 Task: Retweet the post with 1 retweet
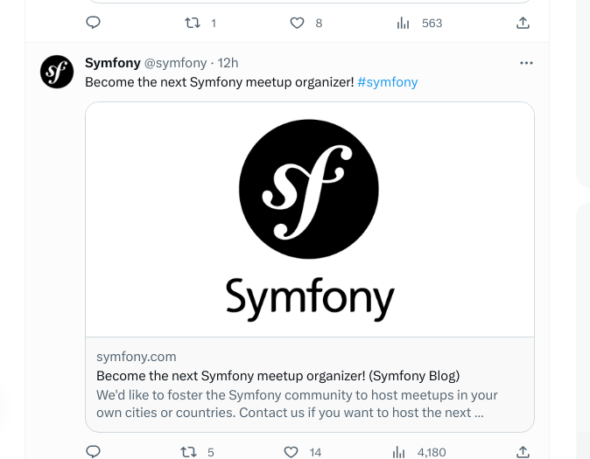tap(193, 23)
